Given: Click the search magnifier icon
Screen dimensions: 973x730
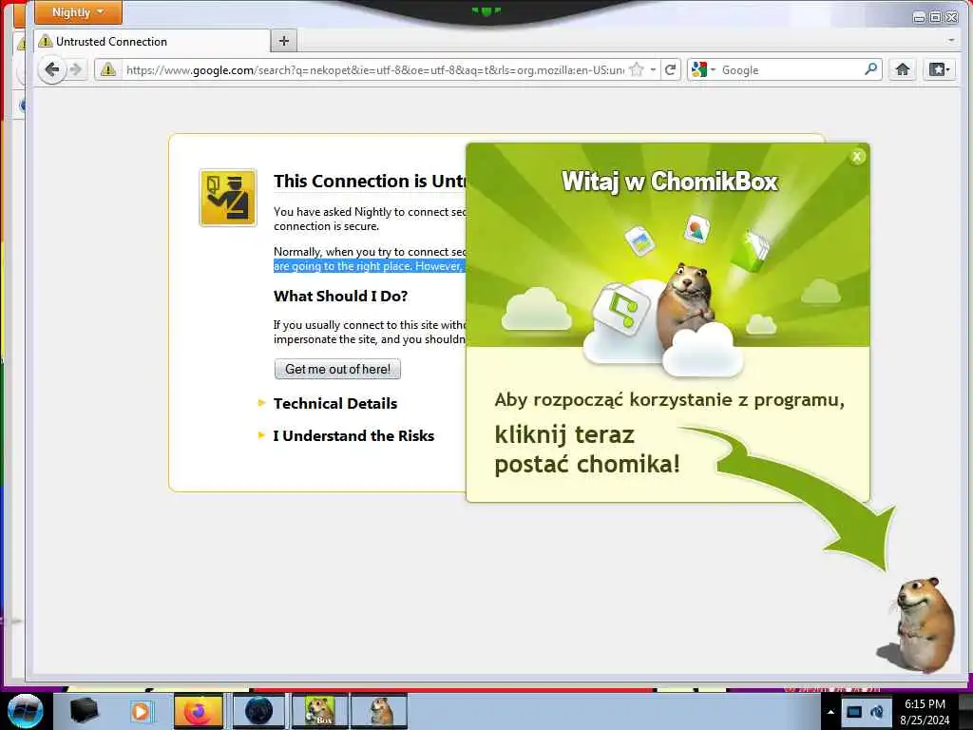Looking at the screenshot, I should tap(871, 69).
